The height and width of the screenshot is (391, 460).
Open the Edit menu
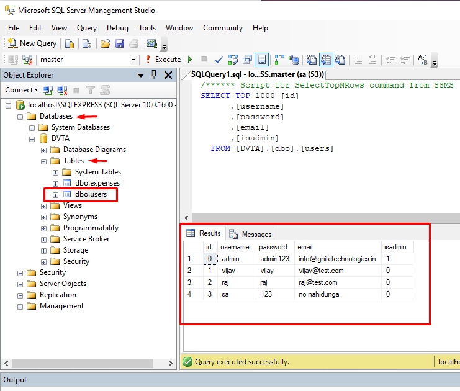pos(35,28)
